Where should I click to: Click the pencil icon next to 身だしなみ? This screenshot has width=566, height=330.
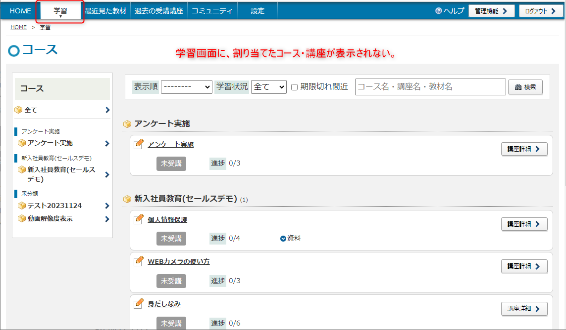pos(139,303)
